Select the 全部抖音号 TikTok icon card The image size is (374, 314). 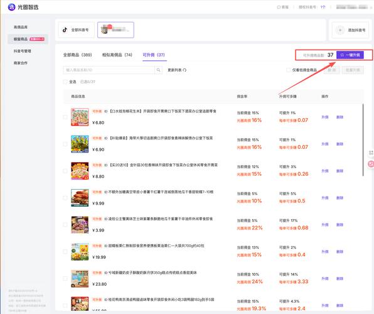[x=77, y=30]
